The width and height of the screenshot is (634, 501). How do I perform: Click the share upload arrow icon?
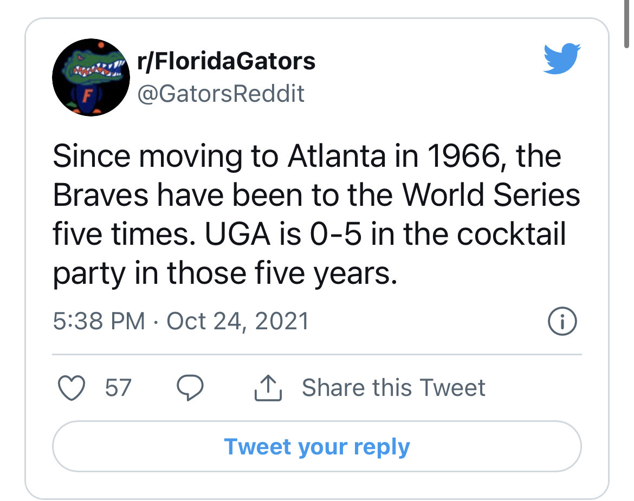tap(268, 388)
